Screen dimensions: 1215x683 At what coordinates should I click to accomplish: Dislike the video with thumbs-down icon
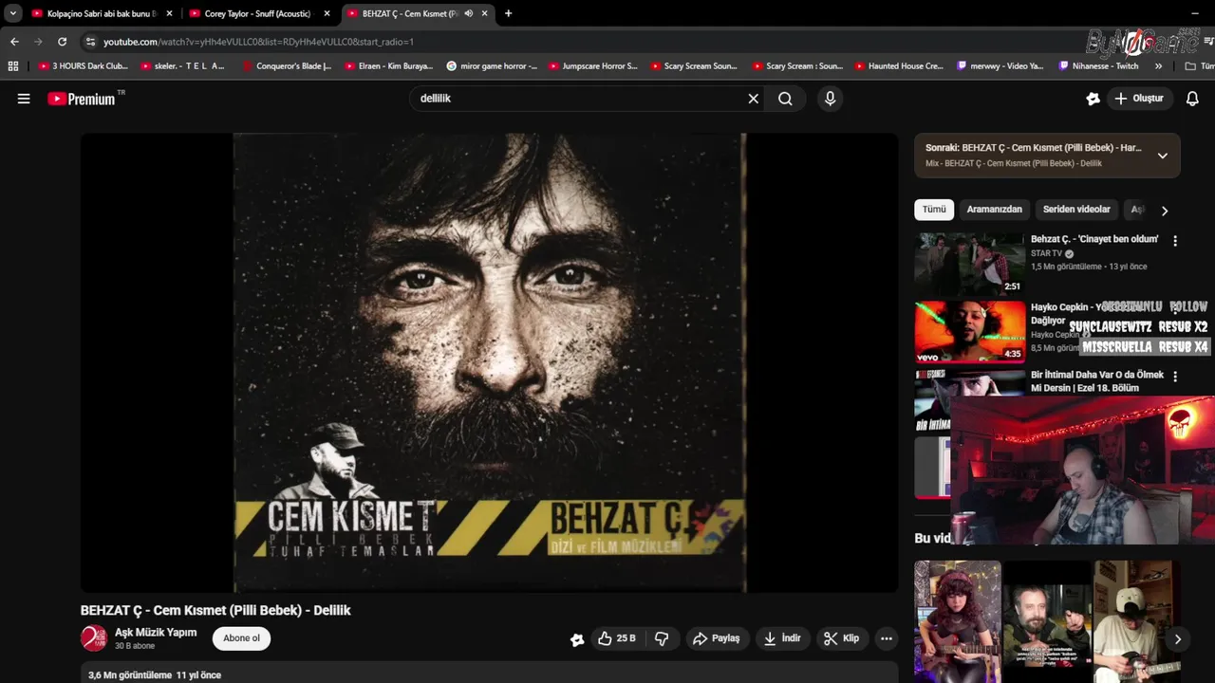662,638
